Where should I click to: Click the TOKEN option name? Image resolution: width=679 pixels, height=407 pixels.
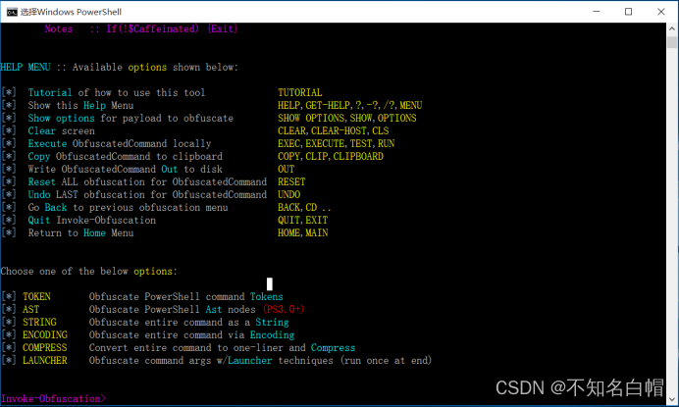[36, 296]
